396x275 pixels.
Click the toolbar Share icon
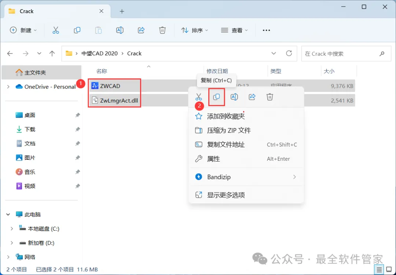(141, 30)
